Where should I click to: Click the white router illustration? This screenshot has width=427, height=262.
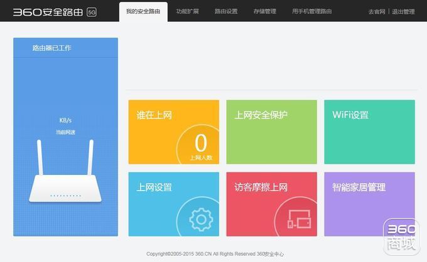[65, 171]
